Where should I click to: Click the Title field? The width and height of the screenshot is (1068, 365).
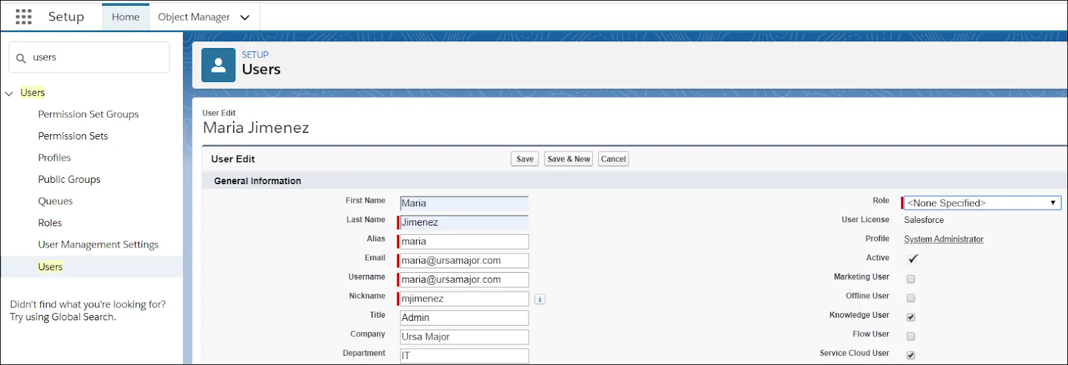click(465, 318)
